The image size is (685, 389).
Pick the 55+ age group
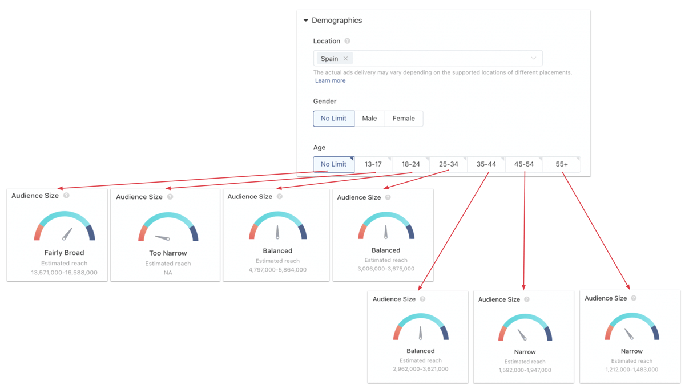point(562,164)
